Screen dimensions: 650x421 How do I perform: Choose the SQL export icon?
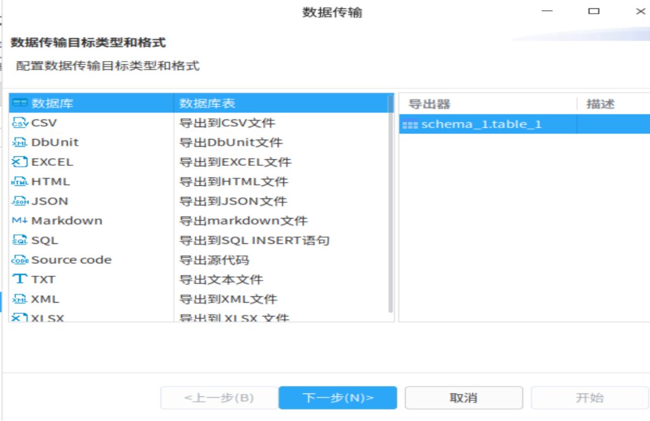pos(20,240)
